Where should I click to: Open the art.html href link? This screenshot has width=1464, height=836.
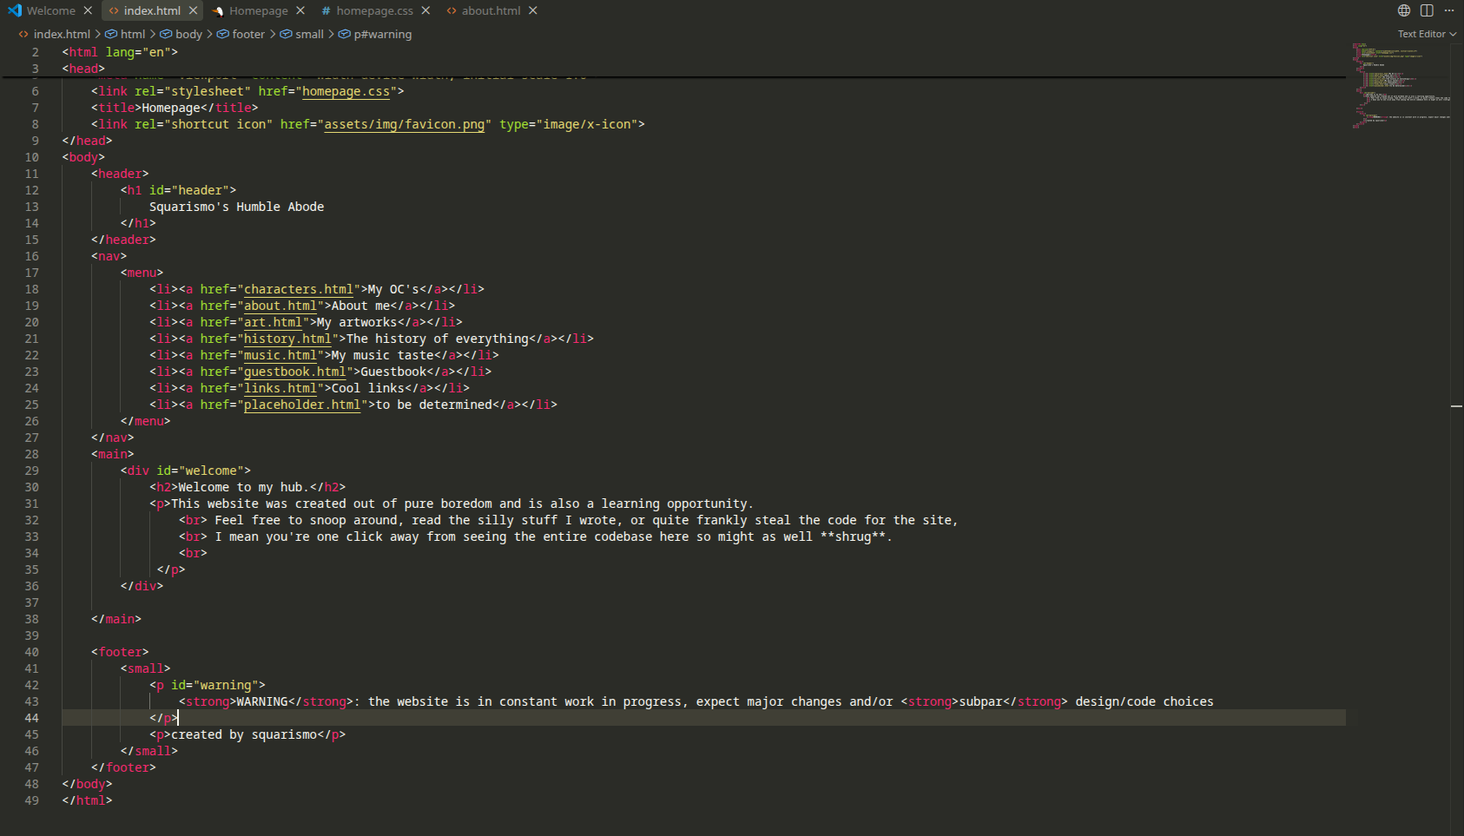click(273, 322)
